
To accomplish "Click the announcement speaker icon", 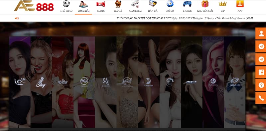I will (17, 18).
